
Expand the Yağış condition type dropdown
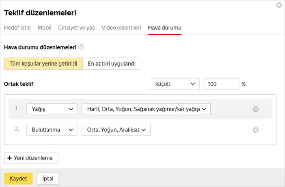(52, 109)
